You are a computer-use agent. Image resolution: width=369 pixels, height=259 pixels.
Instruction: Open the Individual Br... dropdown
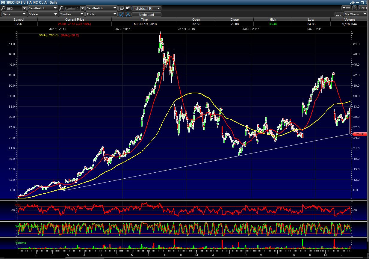[x=146, y=9]
